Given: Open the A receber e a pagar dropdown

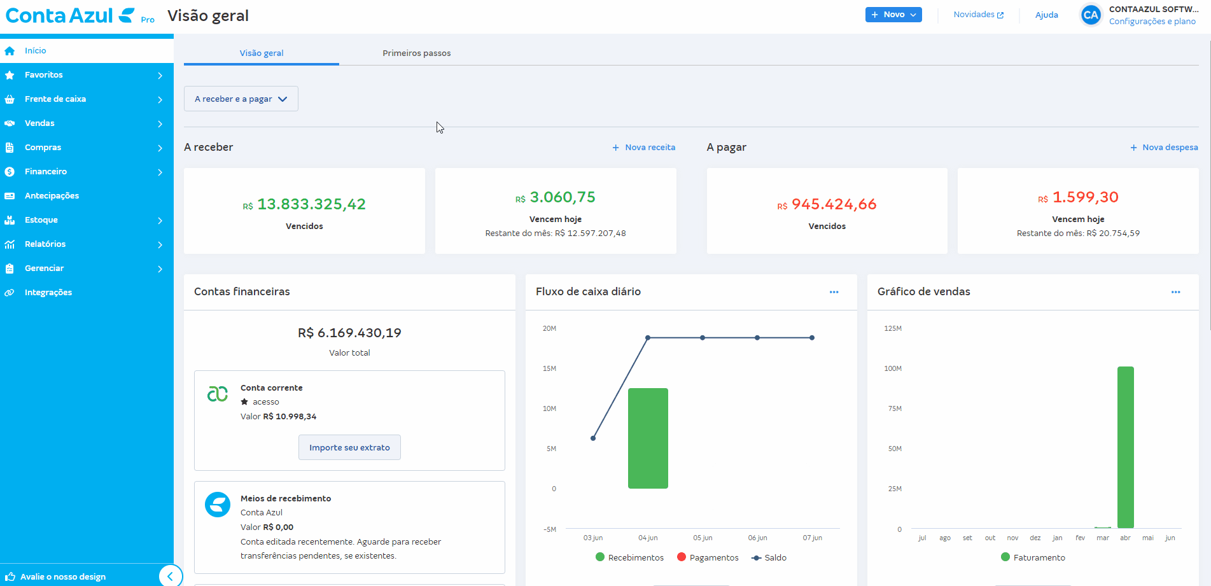Looking at the screenshot, I should [241, 99].
